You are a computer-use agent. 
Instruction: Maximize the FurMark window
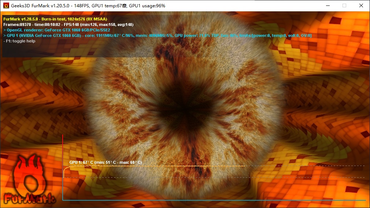point(344,5)
